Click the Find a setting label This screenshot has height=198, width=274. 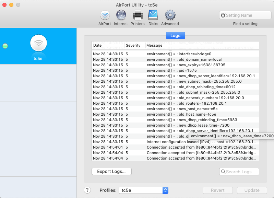point(245,24)
